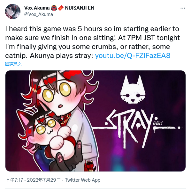Click the Vox Akuma display name
191x189 pixels.
tap(37, 8)
